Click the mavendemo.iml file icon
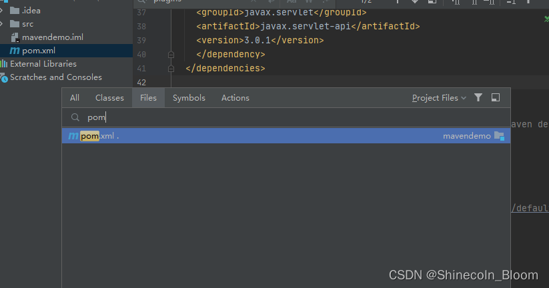The height and width of the screenshot is (288, 549). 15,37
